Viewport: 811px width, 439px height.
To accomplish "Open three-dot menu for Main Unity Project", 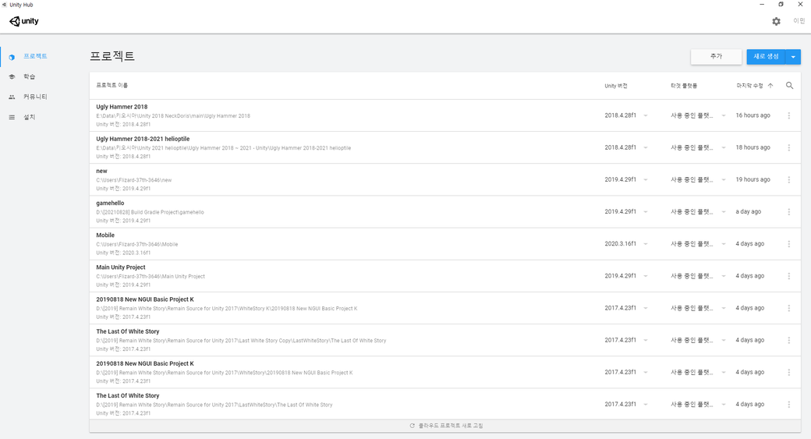I will click(788, 276).
